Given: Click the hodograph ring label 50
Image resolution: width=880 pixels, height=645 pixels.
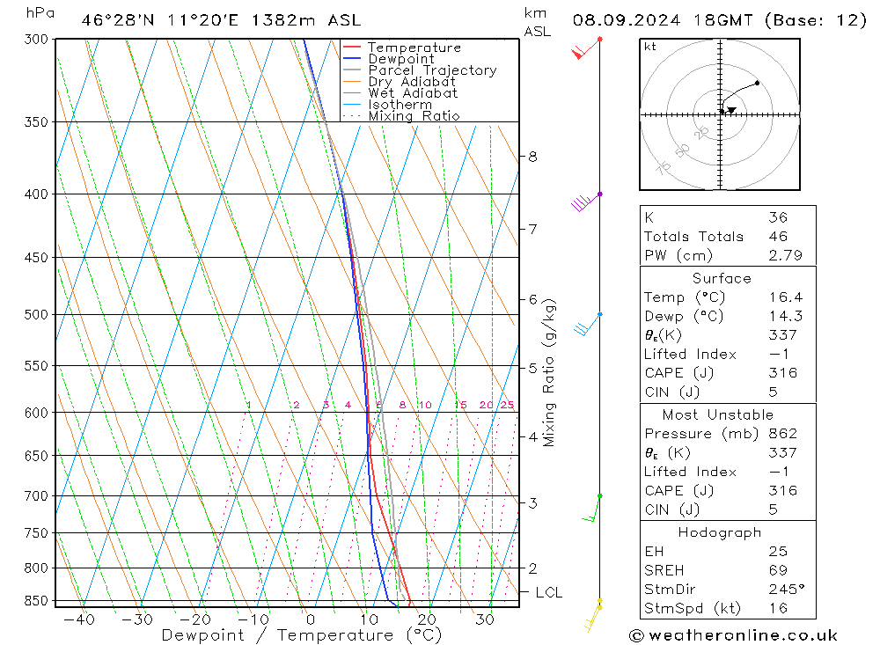Looking at the screenshot, I should (x=682, y=150).
